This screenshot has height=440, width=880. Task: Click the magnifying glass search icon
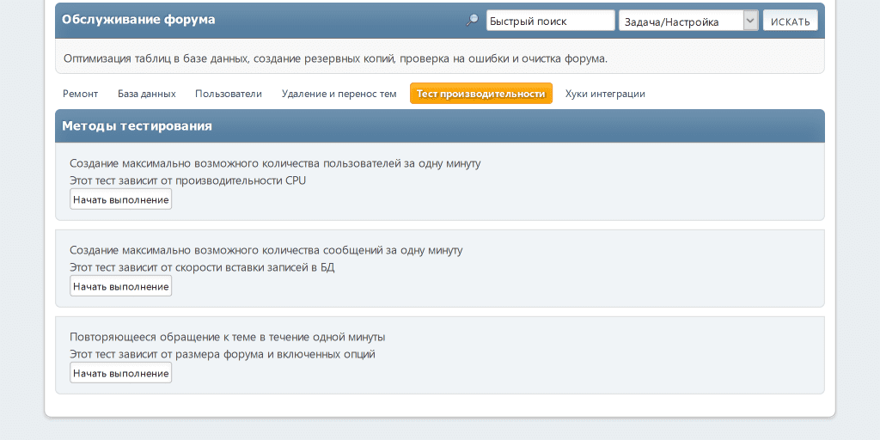[472, 21]
